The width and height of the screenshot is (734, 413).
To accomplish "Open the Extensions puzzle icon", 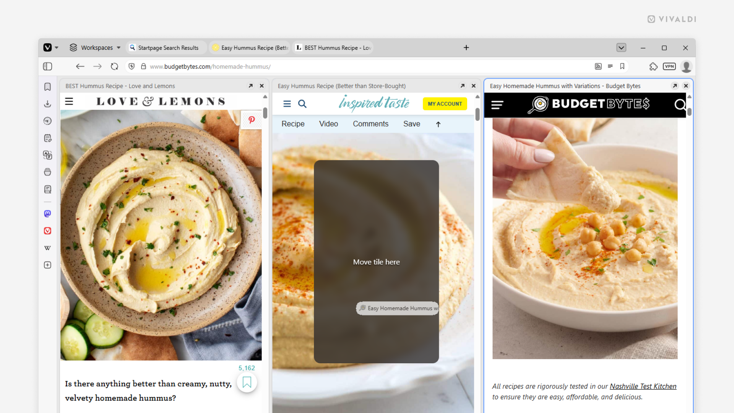I will (654, 66).
